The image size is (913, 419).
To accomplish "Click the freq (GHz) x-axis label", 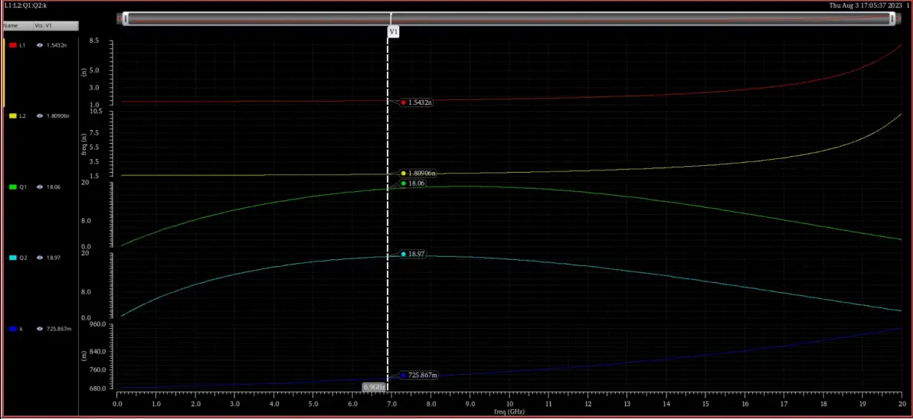I will point(509,412).
